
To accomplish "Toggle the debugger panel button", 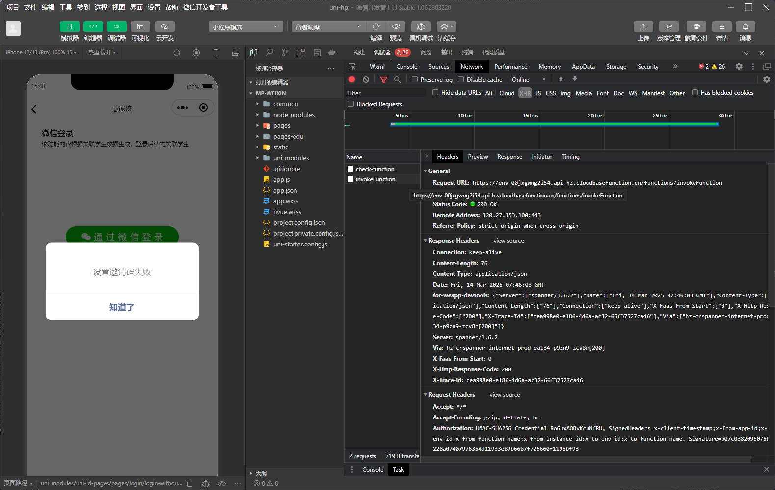I will coord(117,26).
